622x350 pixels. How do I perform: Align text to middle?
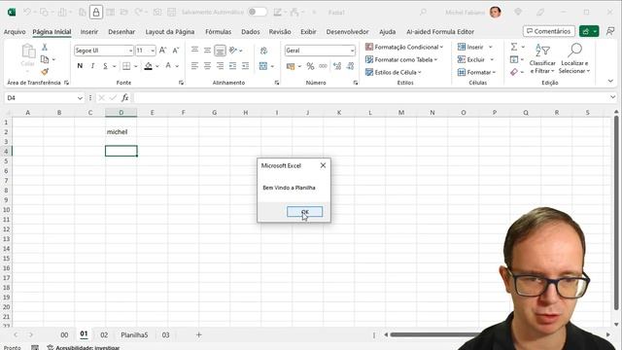coord(207,50)
